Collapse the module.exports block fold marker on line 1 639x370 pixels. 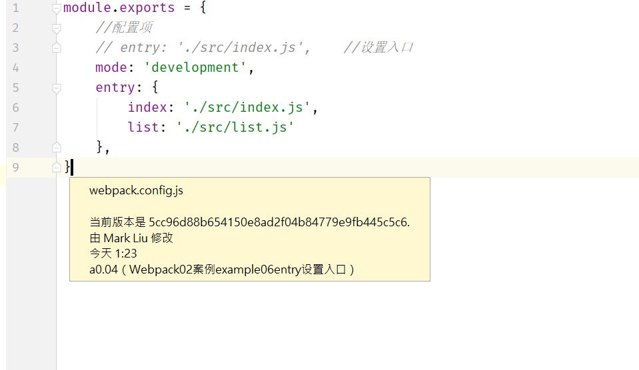57,9
